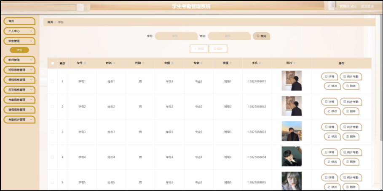
Task: Click the photo thumbnail of 姓名4
Action: click(292, 157)
